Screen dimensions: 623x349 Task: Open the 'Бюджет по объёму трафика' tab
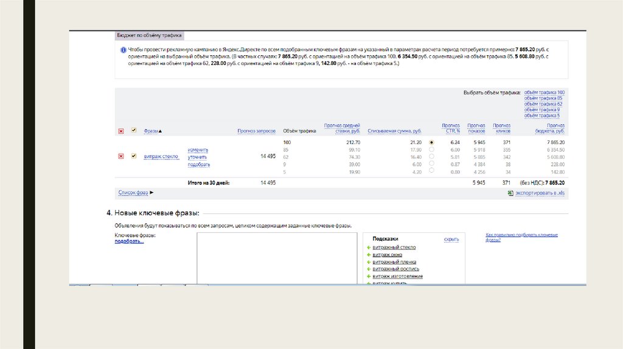point(149,36)
